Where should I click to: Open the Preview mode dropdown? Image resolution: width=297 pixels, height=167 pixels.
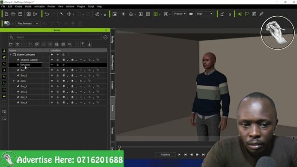[x=180, y=14]
